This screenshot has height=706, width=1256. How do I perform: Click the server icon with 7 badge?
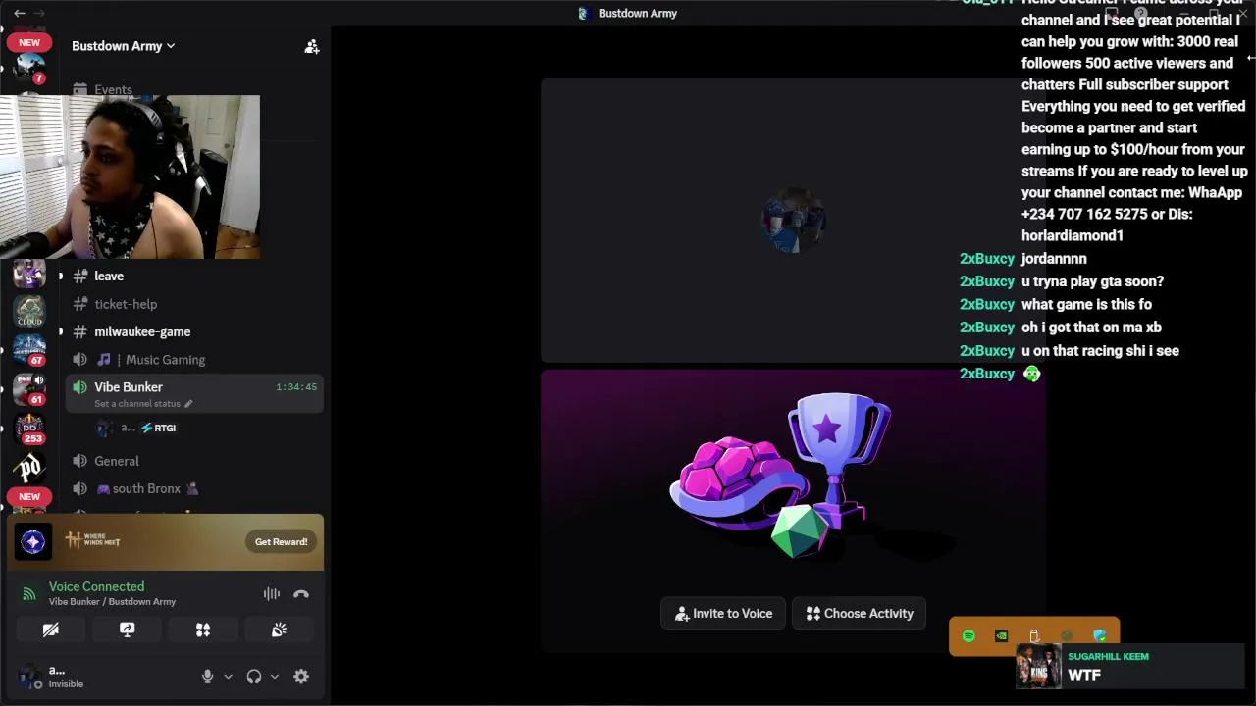click(29, 70)
